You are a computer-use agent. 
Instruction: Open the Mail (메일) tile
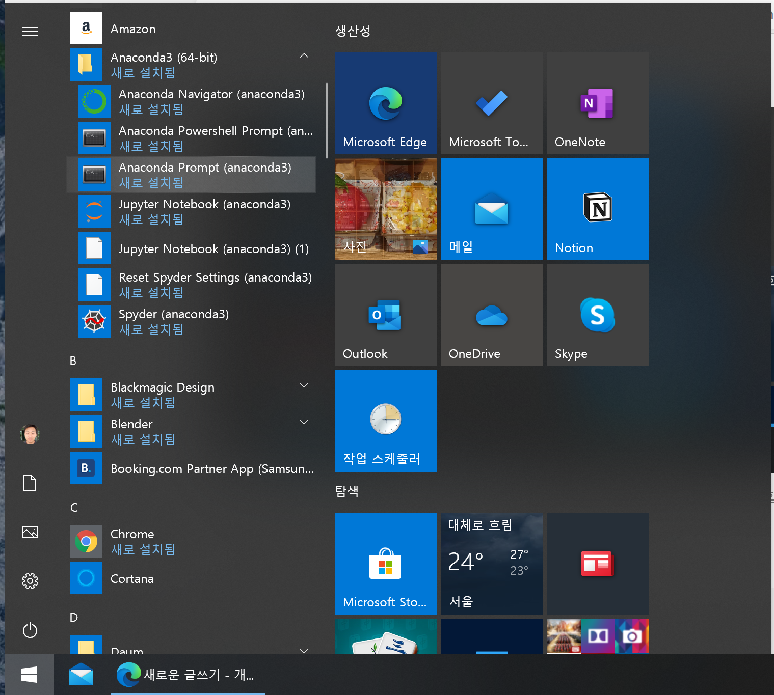492,209
